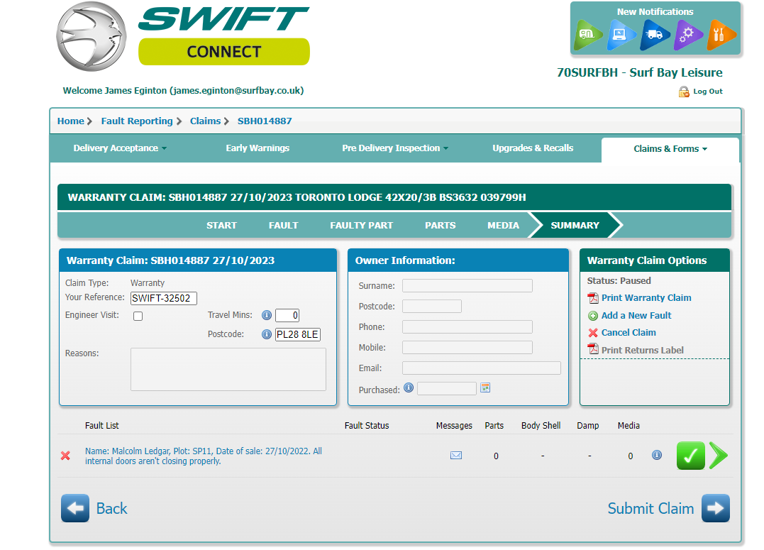This screenshot has width=764, height=550.
Task: Click the Fault Reporting breadcrumb link
Action: tap(137, 121)
